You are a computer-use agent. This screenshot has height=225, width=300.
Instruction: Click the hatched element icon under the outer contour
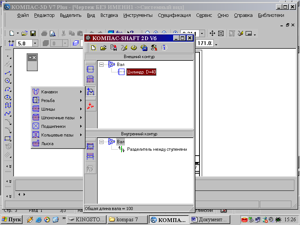pos(90,79)
